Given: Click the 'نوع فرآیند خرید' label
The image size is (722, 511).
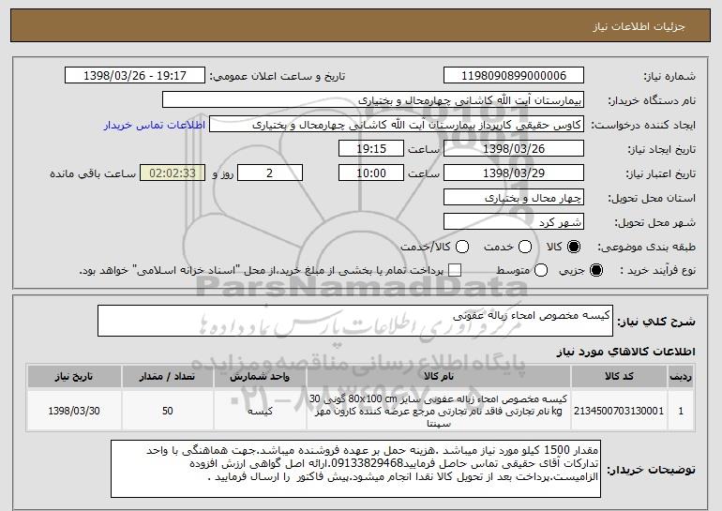Looking at the screenshot, I should (x=657, y=271).
